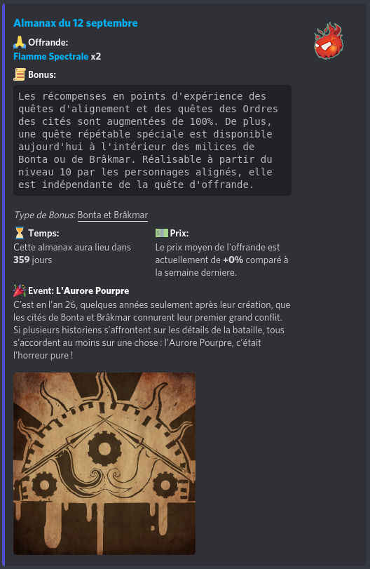370x569 pixels.
Task: Click the banknote emoji next to Prix
Action: (x=162, y=233)
